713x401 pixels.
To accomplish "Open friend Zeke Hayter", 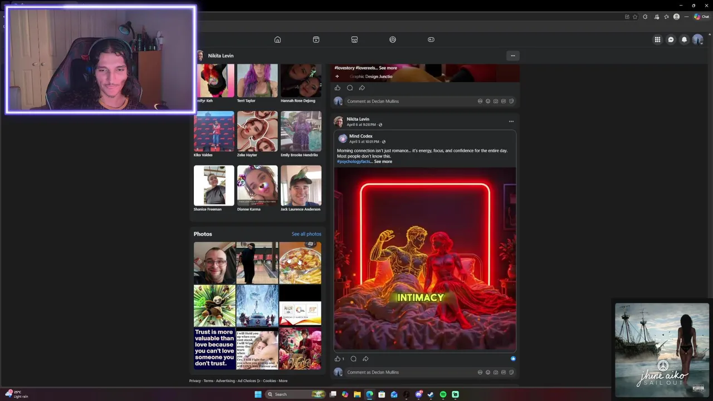I will (x=257, y=131).
